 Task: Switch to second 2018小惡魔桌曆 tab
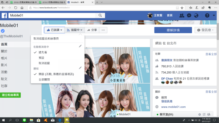pyautogui.click(x=52, y=2)
